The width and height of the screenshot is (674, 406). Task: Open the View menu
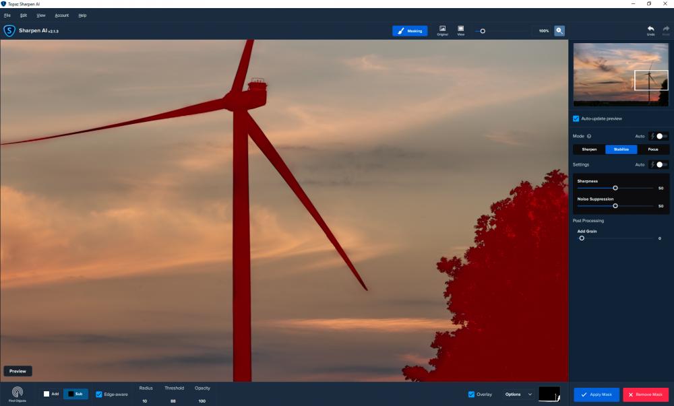(x=41, y=15)
